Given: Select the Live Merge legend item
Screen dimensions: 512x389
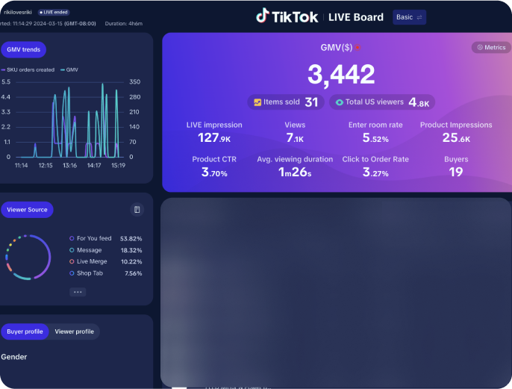Looking at the screenshot, I should [x=88, y=261].
